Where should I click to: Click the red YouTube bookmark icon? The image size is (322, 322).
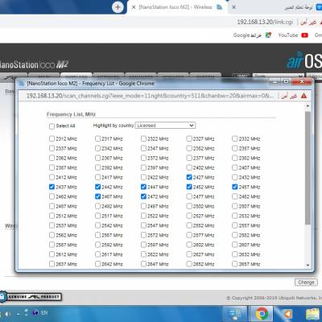(x=304, y=35)
